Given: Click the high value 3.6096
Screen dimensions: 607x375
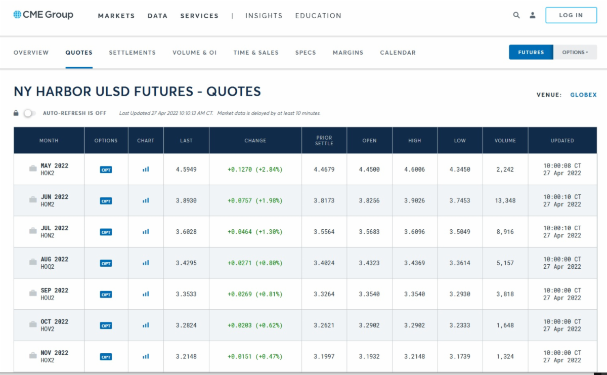Looking at the screenshot, I should point(414,232).
